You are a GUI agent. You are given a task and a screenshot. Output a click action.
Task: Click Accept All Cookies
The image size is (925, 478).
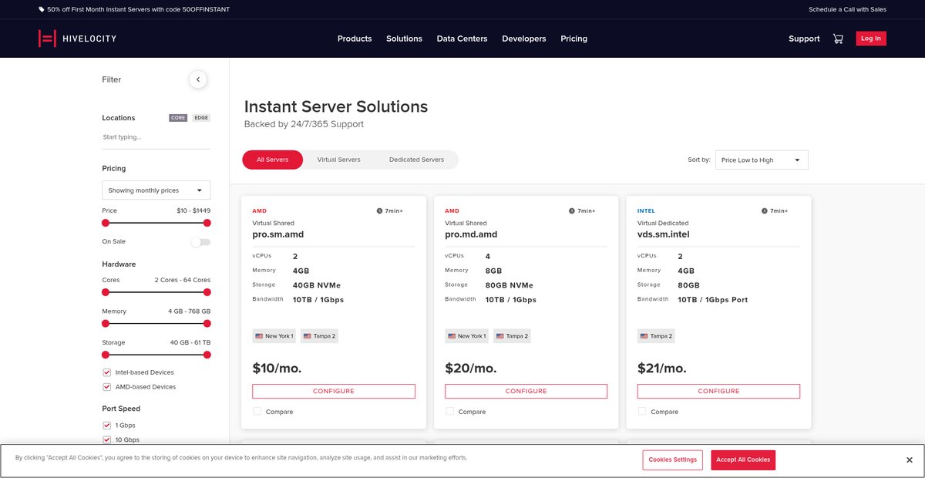tap(743, 460)
